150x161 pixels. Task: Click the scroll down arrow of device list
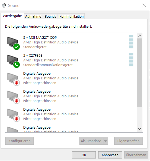[139, 129]
